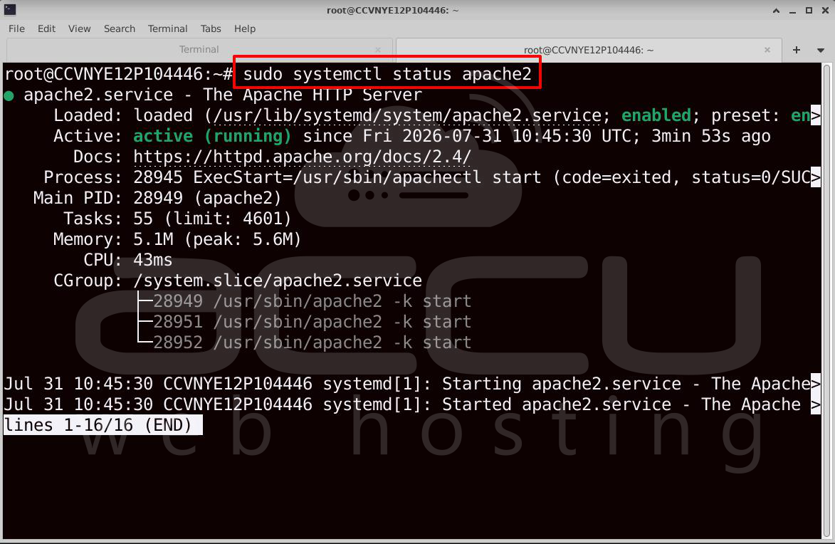Open the Tabs menu

point(211,28)
